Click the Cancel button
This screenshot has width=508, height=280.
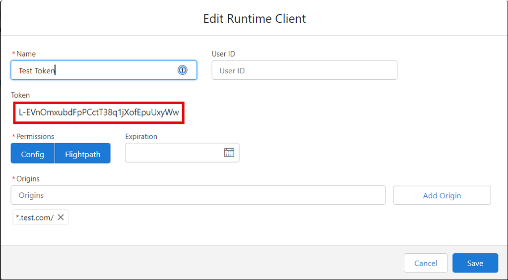(426, 263)
